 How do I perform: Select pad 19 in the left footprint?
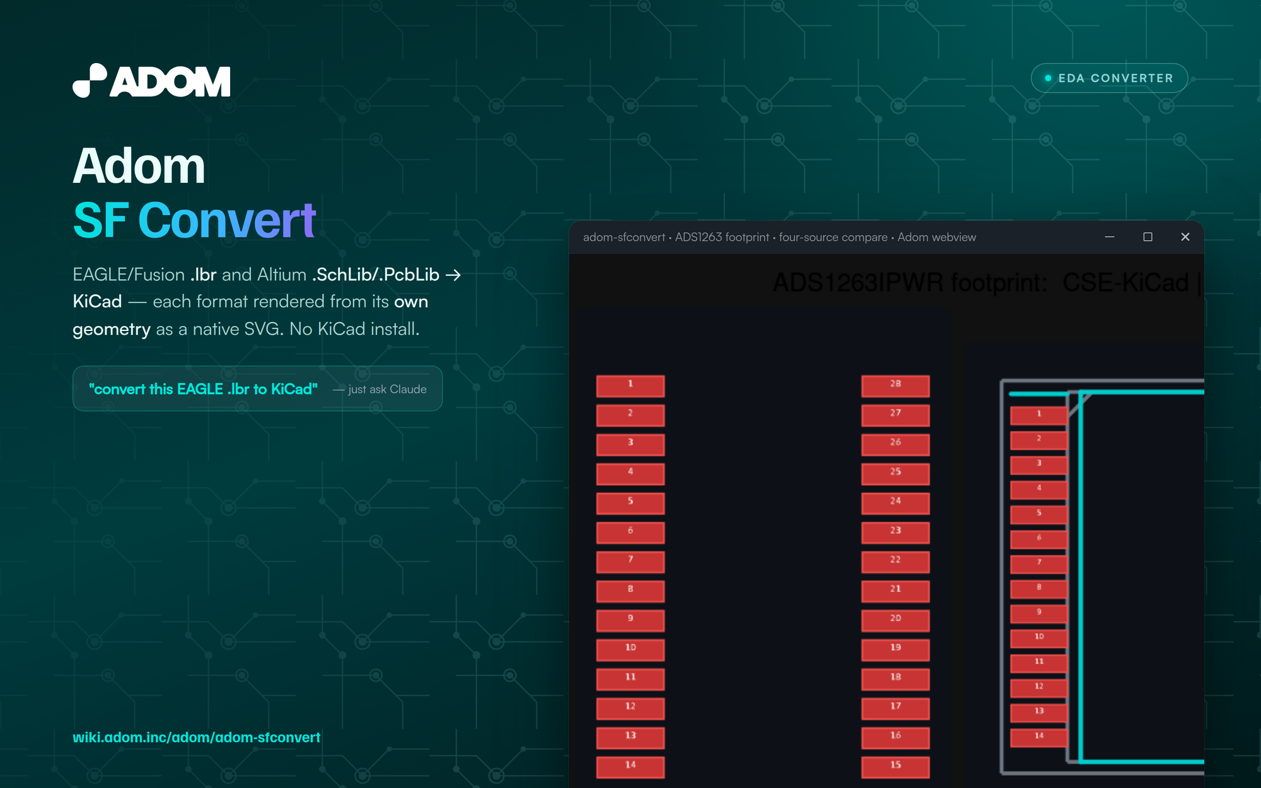(x=895, y=649)
